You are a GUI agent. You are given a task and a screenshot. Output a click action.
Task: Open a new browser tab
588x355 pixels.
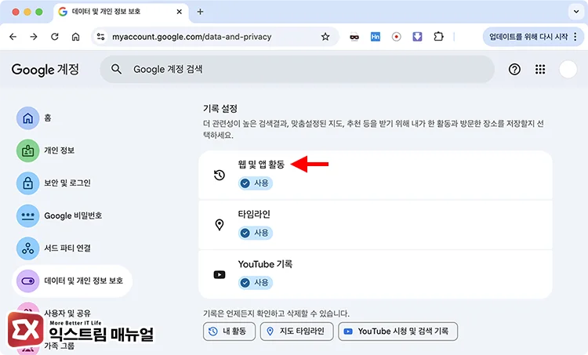click(x=200, y=12)
